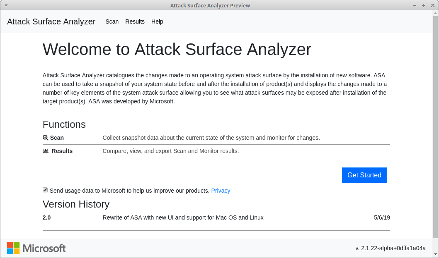This screenshot has width=439, height=258.
Task: Open the Help menu item
Action: (x=157, y=21)
